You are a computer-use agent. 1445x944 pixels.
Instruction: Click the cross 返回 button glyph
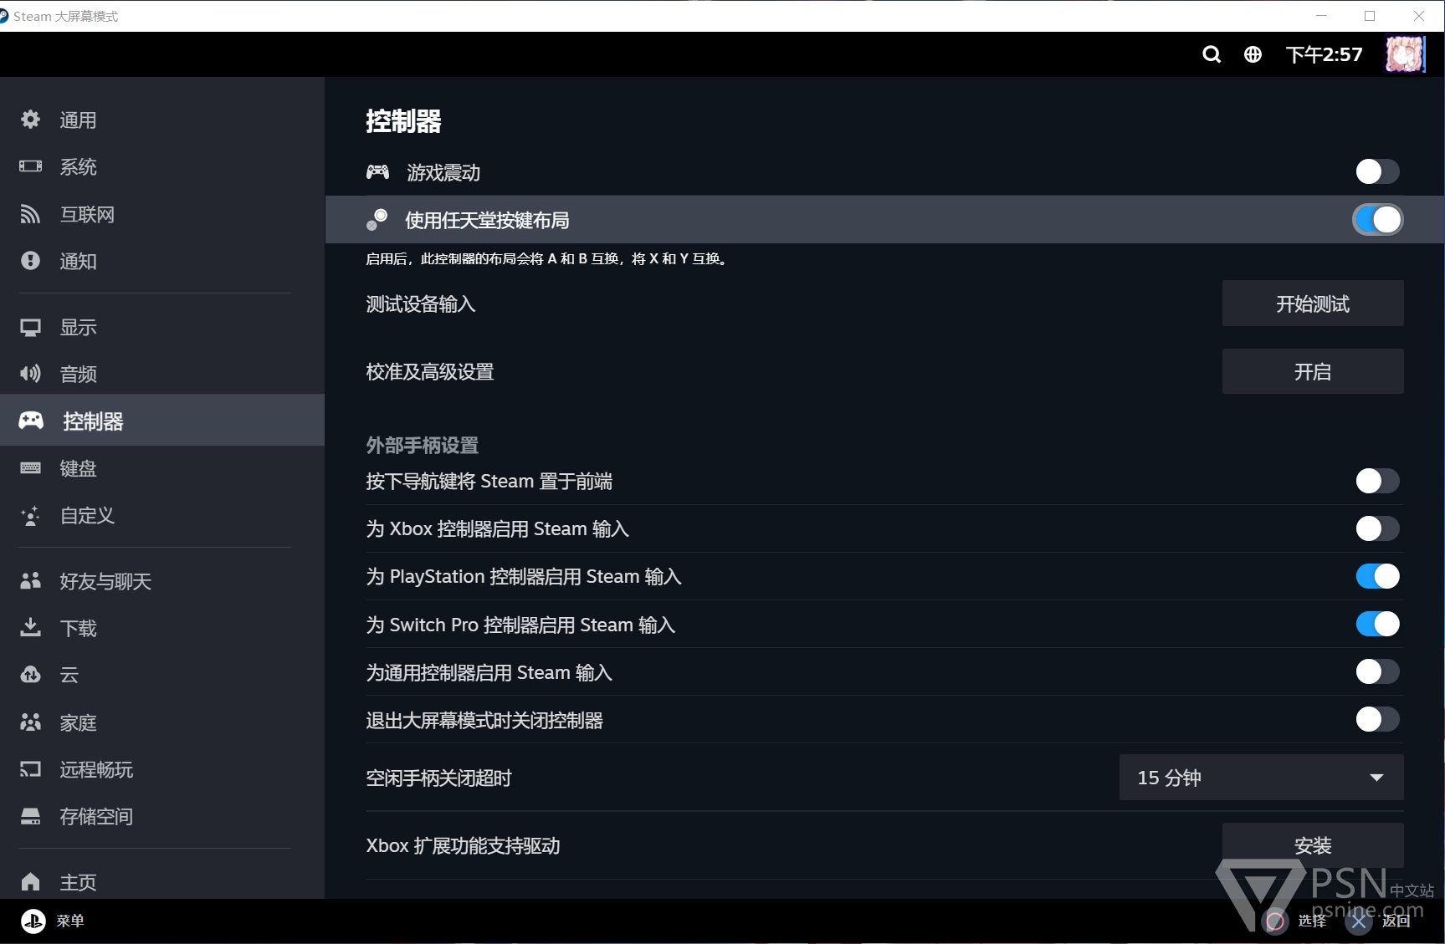1360,921
